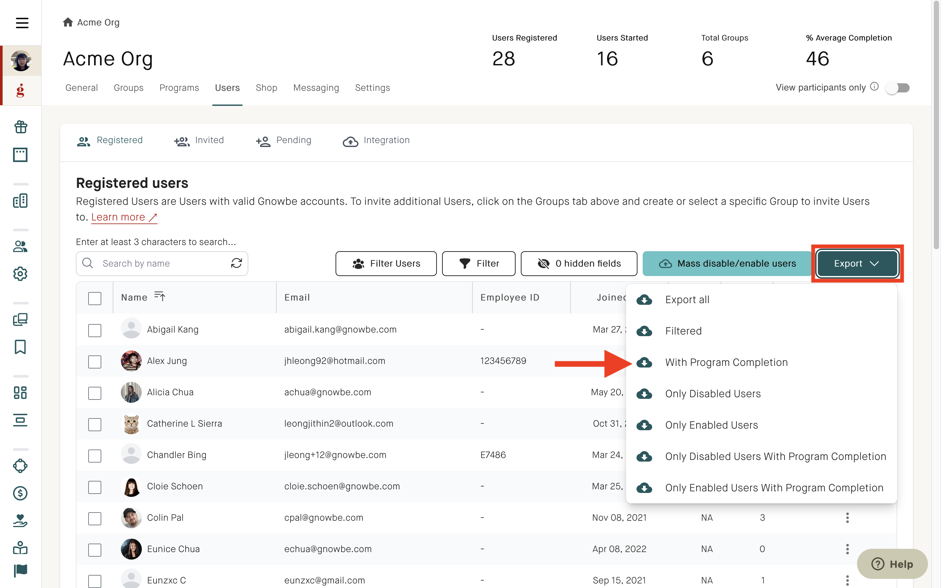Open the 0 hidden fields selector
This screenshot has height=588, width=941.
pos(579,263)
